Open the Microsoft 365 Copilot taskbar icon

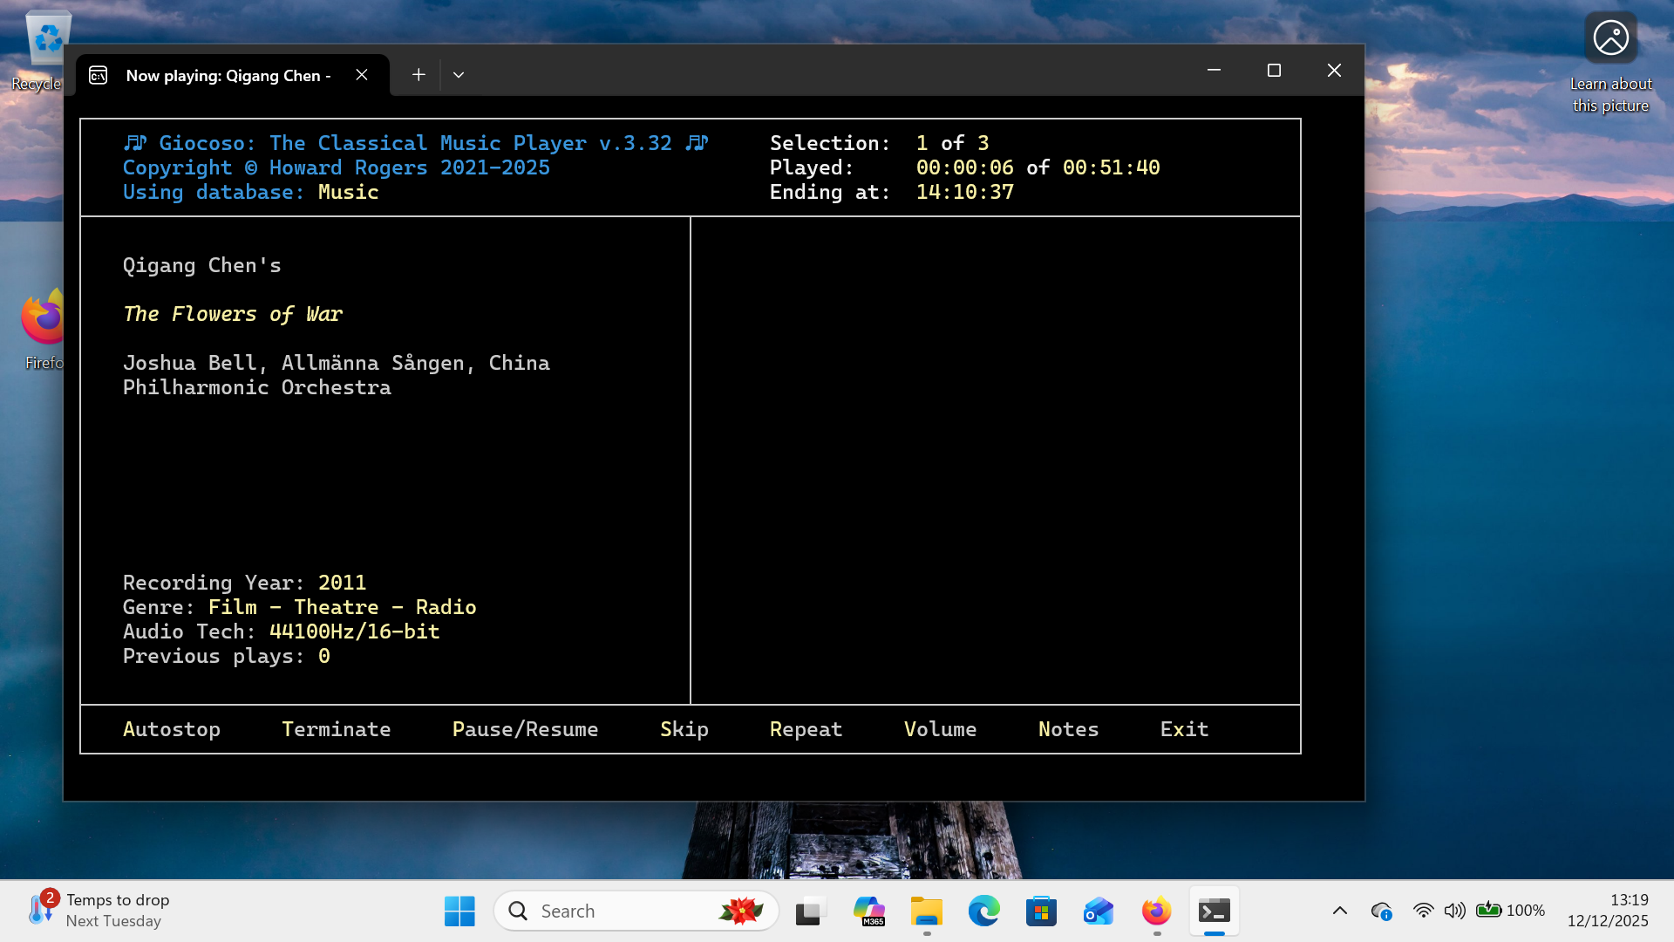868,911
